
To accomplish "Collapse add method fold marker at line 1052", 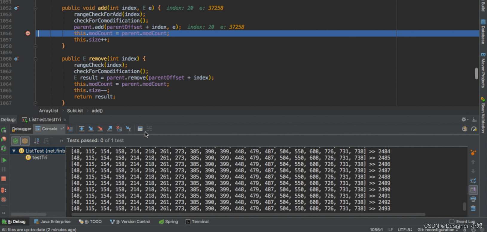I will pyautogui.click(x=35, y=8).
